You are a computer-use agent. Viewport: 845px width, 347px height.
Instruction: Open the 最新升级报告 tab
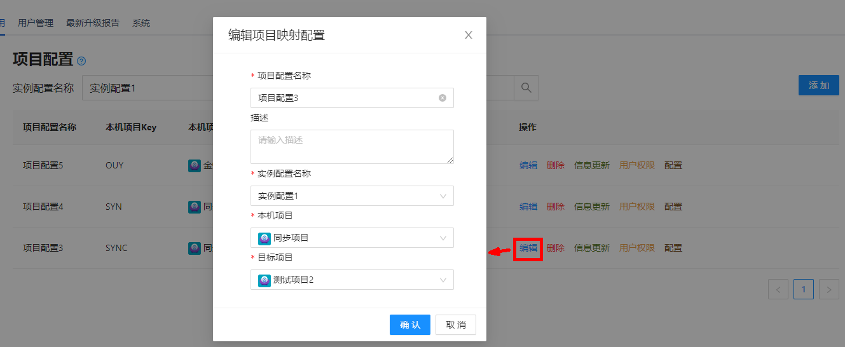(x=93, y=23)
